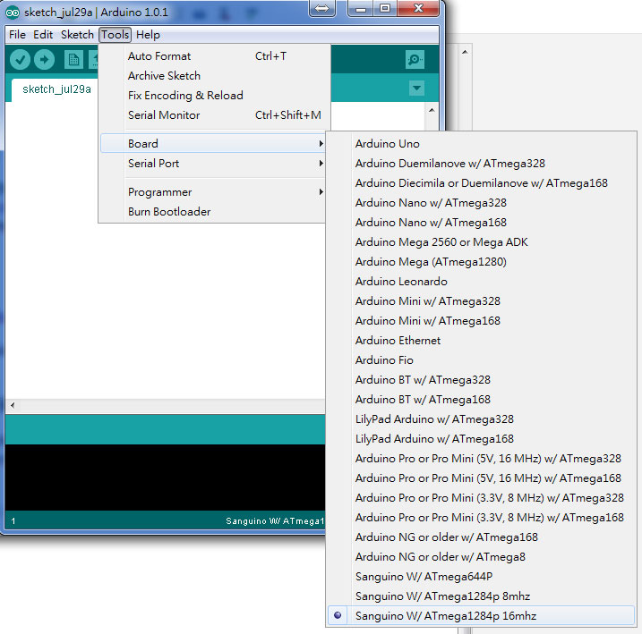Image resolution: width=642 pixels, height=634 pixels.
Task: Select Pro Mini (5V, 16 MHz) w/ ATmega168
Action: tap(481, 478)
